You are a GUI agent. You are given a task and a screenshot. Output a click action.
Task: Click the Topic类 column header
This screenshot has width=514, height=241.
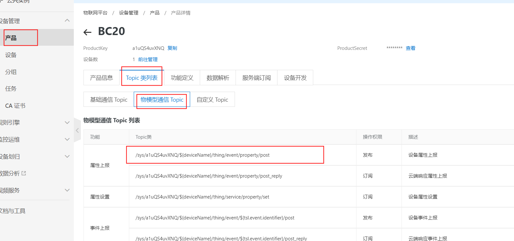coord(144,137)
